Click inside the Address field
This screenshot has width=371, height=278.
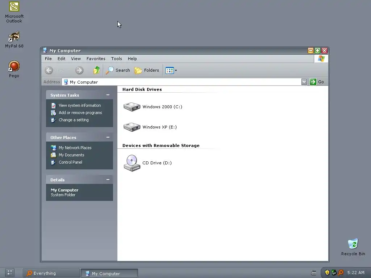(182, 82)
